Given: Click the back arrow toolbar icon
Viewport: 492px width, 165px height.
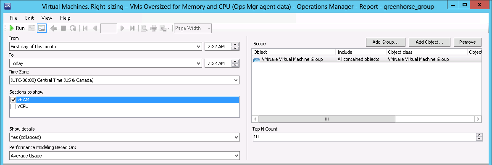Looking at the screenshot, I should click(54, 28).
